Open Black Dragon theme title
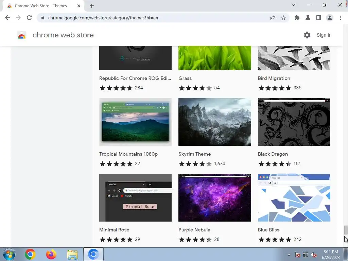 pos(273,154)
